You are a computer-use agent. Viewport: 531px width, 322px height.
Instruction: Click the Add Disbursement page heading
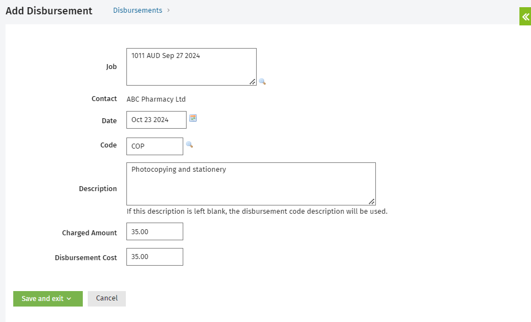(49, 11)
